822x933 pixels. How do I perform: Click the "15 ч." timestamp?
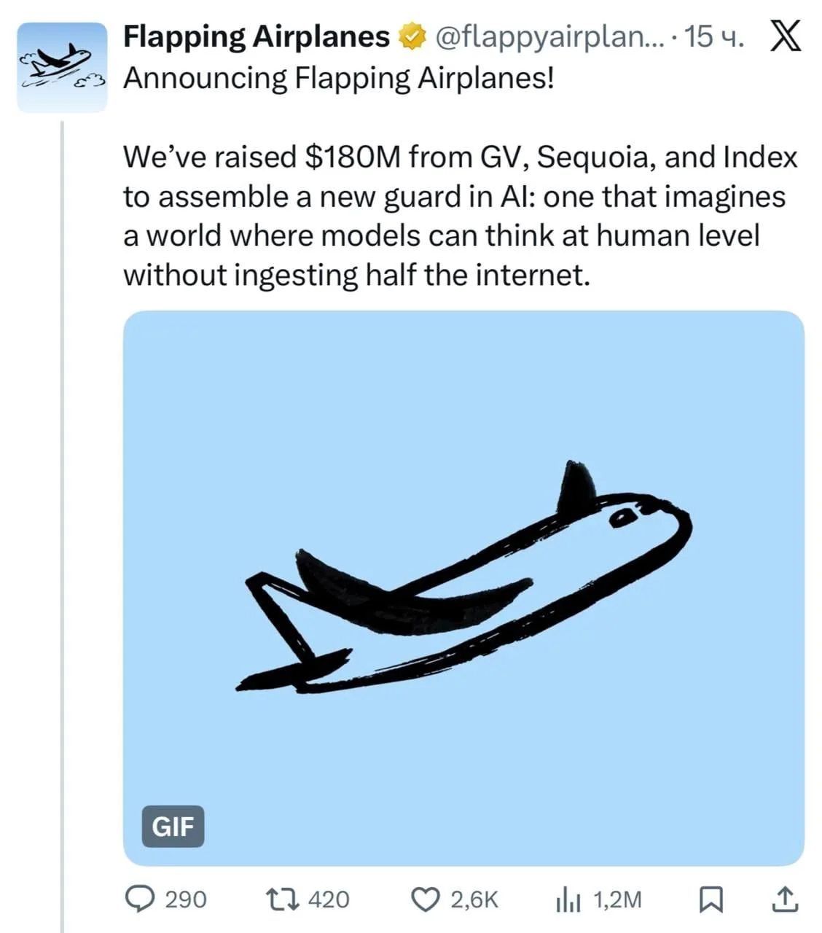pos(715,36)
